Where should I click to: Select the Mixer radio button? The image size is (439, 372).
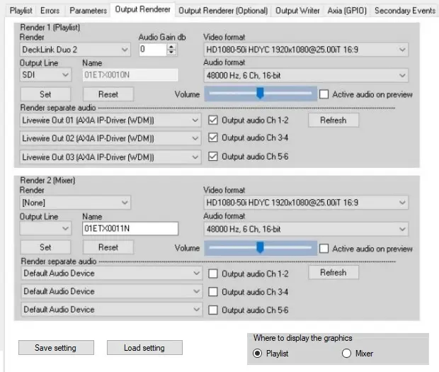click(347, 353)
